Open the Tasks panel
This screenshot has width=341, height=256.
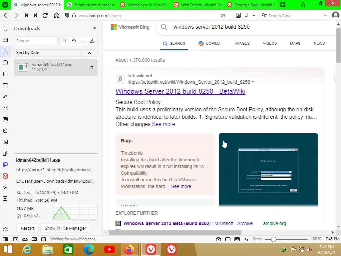pyautogui.click(x=5, y=131)
